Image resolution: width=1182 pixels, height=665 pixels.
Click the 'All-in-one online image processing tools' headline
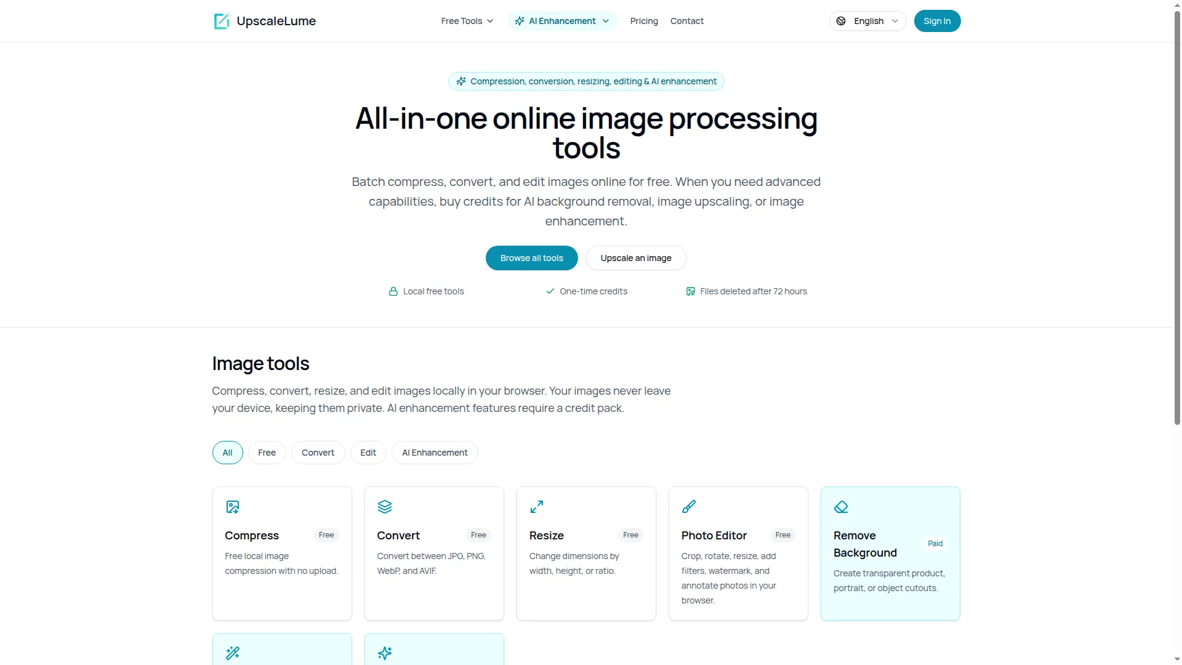(x=586, y=133)
